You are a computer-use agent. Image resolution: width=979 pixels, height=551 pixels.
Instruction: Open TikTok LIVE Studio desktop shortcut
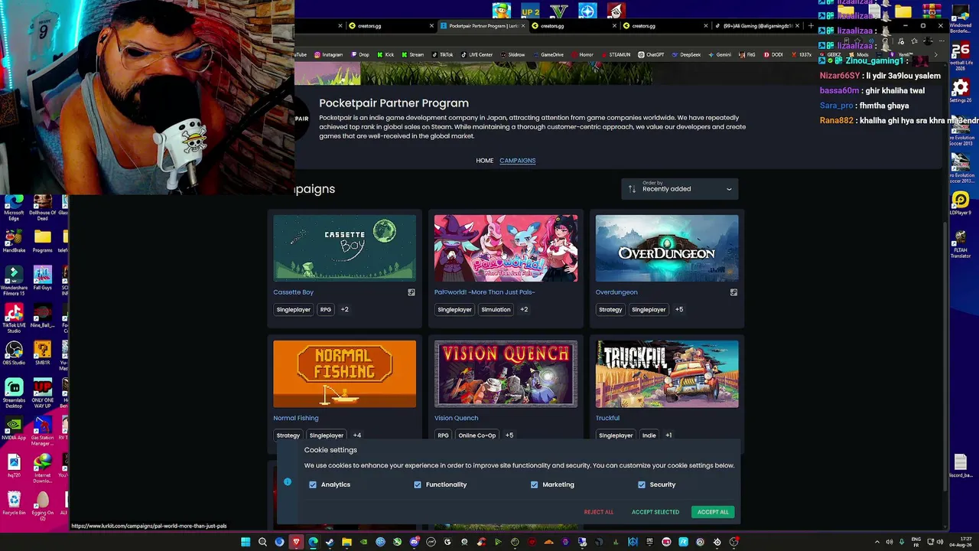point(14,318)
